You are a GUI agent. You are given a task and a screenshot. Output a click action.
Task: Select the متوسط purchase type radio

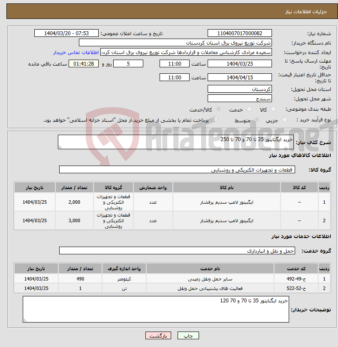click(x=257, y=120)
